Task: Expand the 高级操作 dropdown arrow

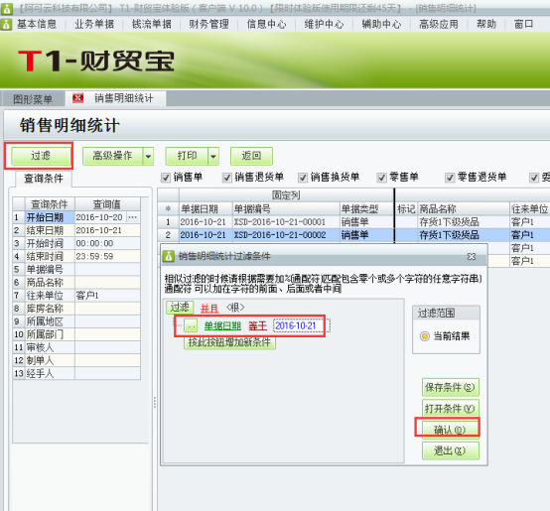Action: tap(148, 156)
